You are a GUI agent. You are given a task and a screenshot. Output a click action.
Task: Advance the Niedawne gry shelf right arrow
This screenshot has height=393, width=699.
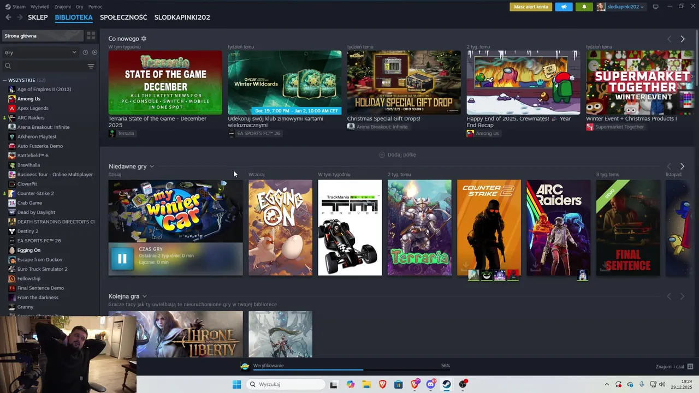click(x=682, y=166)
